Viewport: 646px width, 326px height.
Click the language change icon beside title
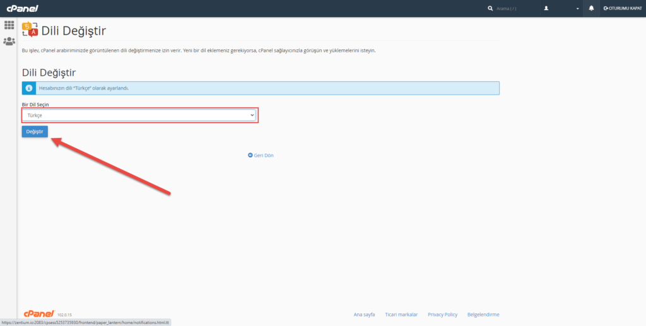click(30, 30)
